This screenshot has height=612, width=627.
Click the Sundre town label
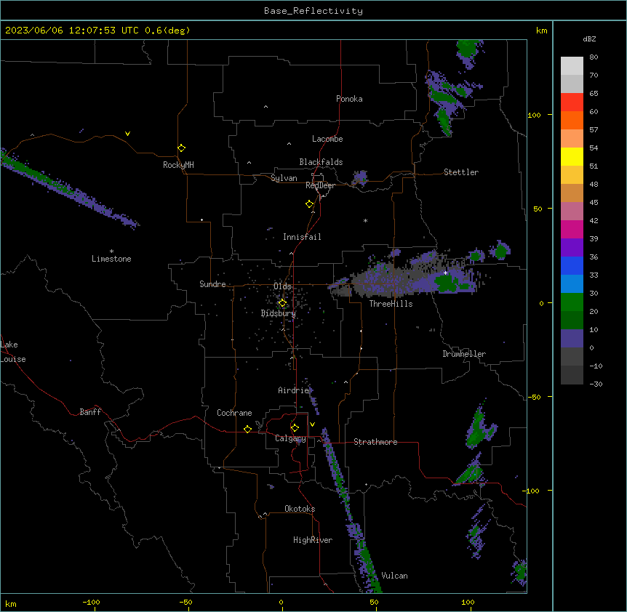tap(212, 284)
